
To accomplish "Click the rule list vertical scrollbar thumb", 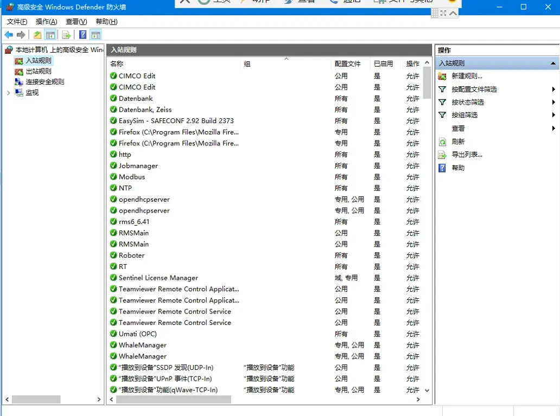I will (x=427, y=82).
